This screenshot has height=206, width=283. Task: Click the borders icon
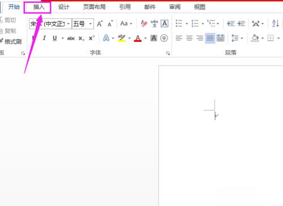pos(271,38)
